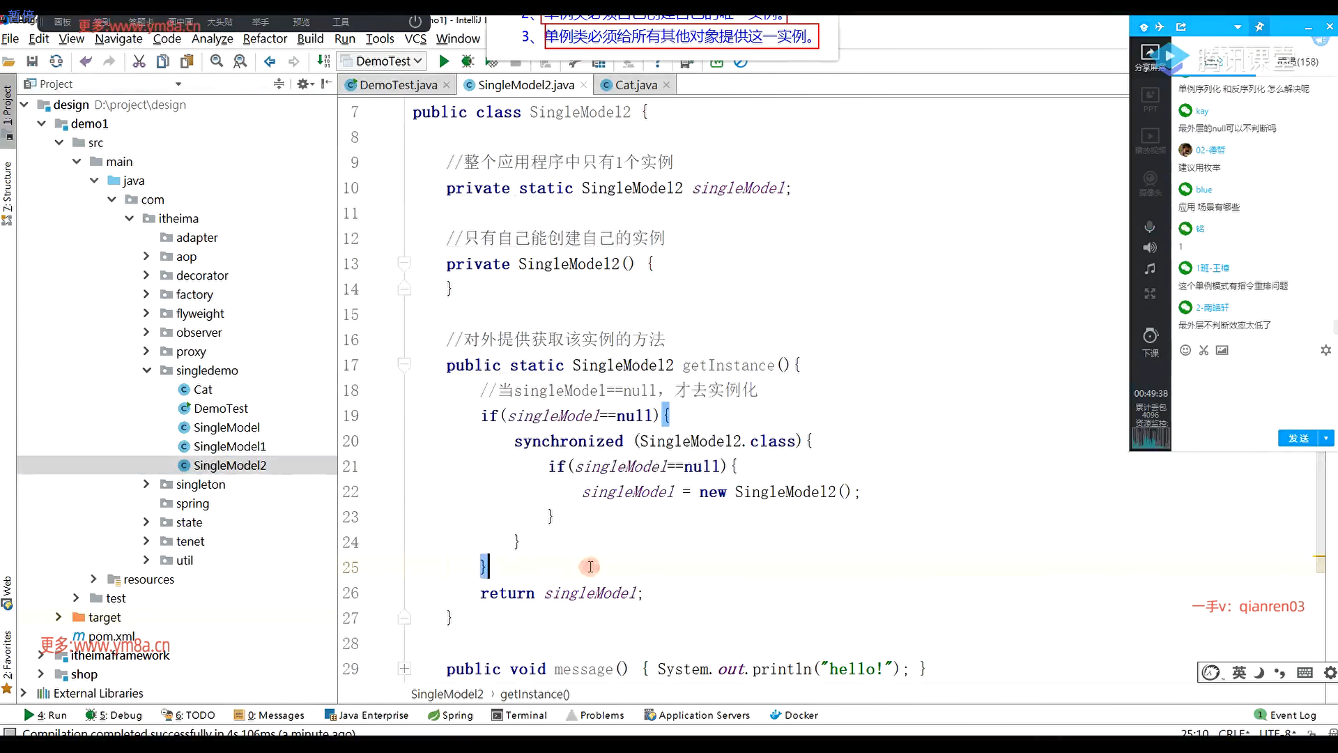Toggle microphone in the meeting sidebar
Screen dimensions: 1338x753
[1150, 227]
